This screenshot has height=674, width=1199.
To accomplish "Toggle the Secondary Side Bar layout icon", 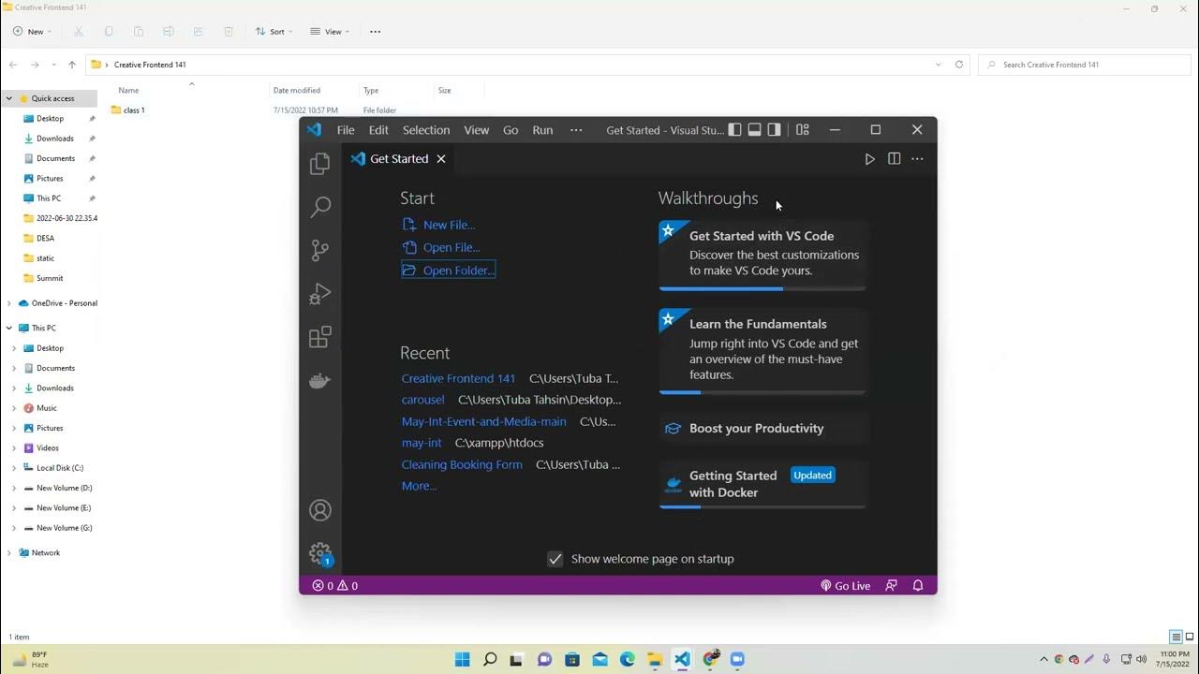I will pos(774,130).
